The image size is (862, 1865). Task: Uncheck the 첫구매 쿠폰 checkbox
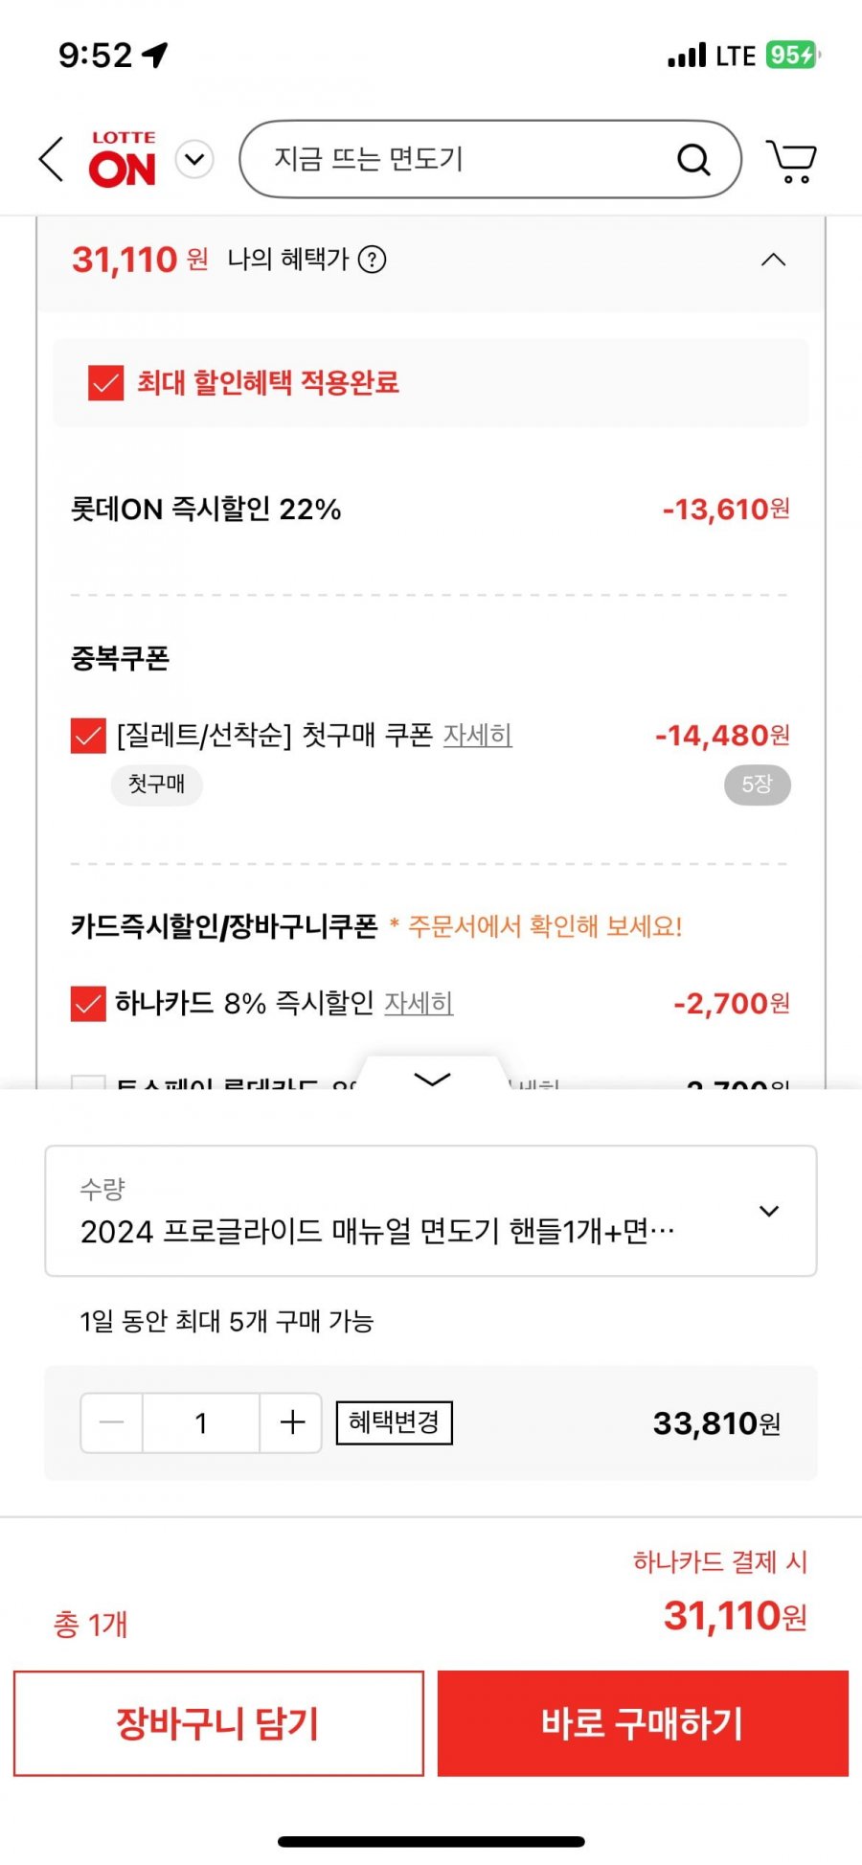click(88, 736)
